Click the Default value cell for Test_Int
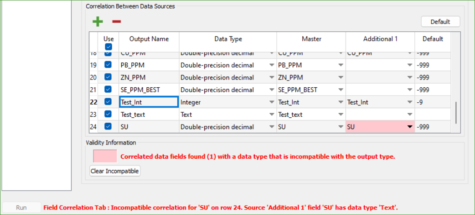 point(432,102)
